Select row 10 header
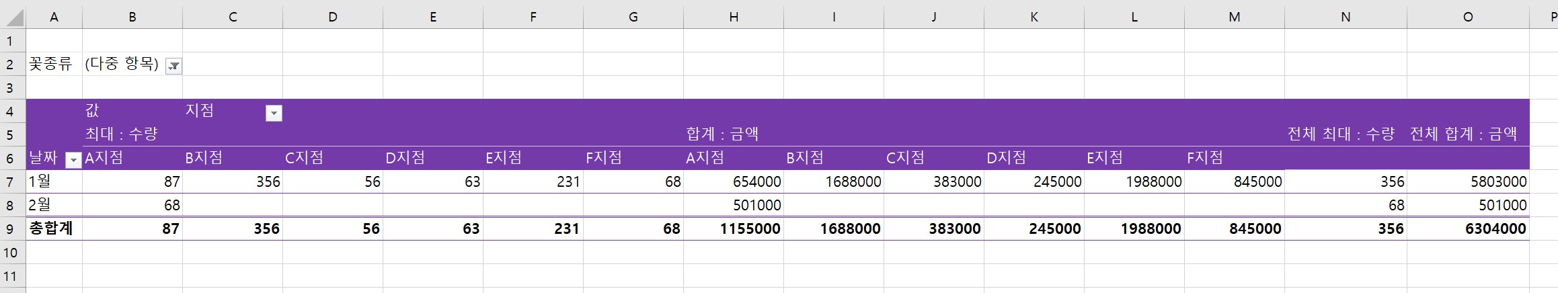 pos(12,252)
